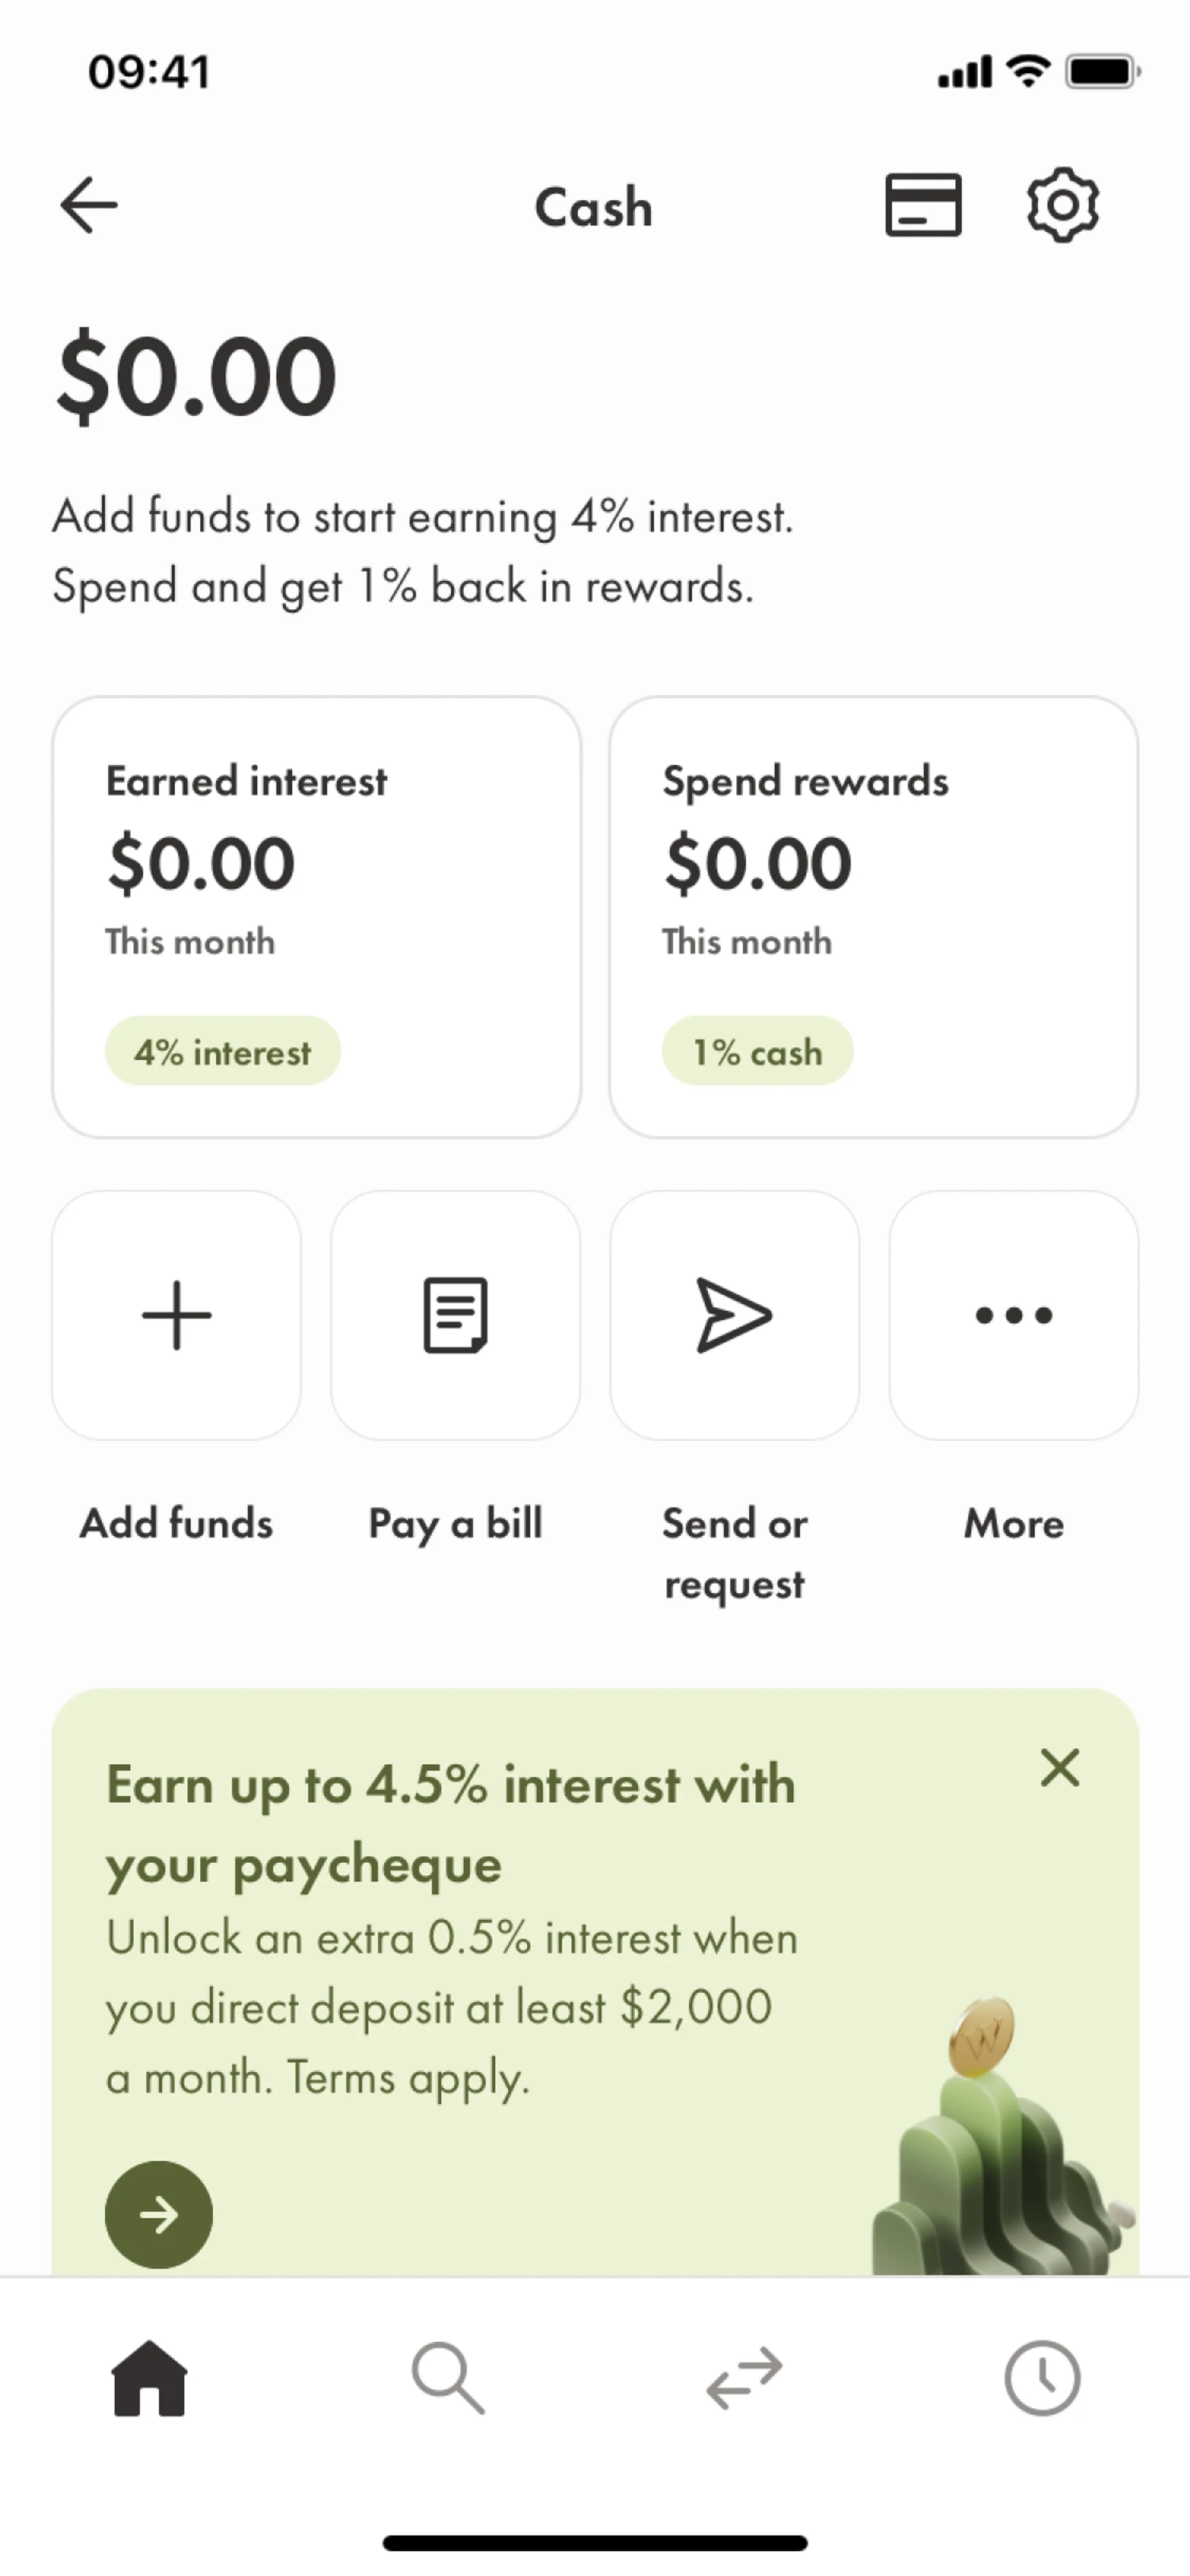Viewport: 1190px width, 2576px height.
Task: Open Cash settings gear
Action: pyautogui.click(x=1062, y=205)
